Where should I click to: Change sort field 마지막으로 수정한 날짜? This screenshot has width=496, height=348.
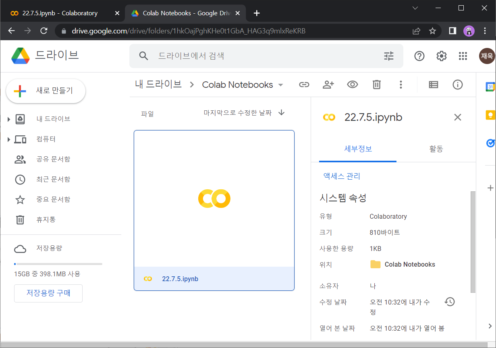pyautogui.click(x=237, y=113)
